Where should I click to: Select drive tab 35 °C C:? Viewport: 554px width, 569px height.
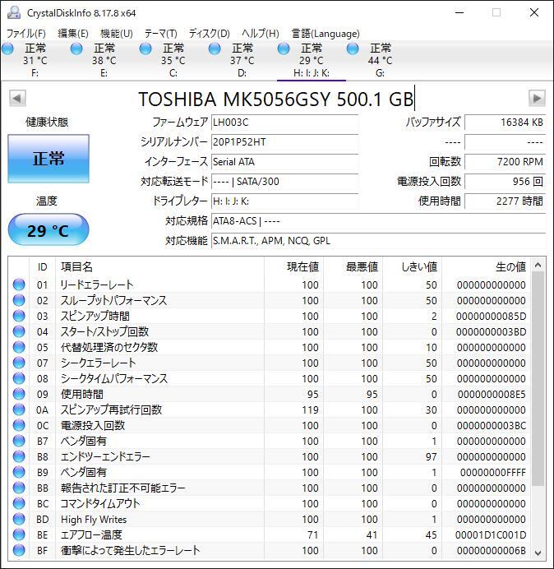tap(173, 61)
